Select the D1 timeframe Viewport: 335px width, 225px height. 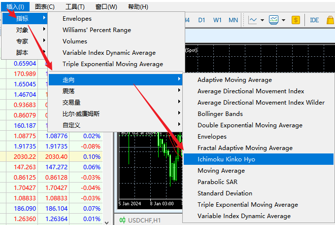pyautogui.click(x=201, y=20)
